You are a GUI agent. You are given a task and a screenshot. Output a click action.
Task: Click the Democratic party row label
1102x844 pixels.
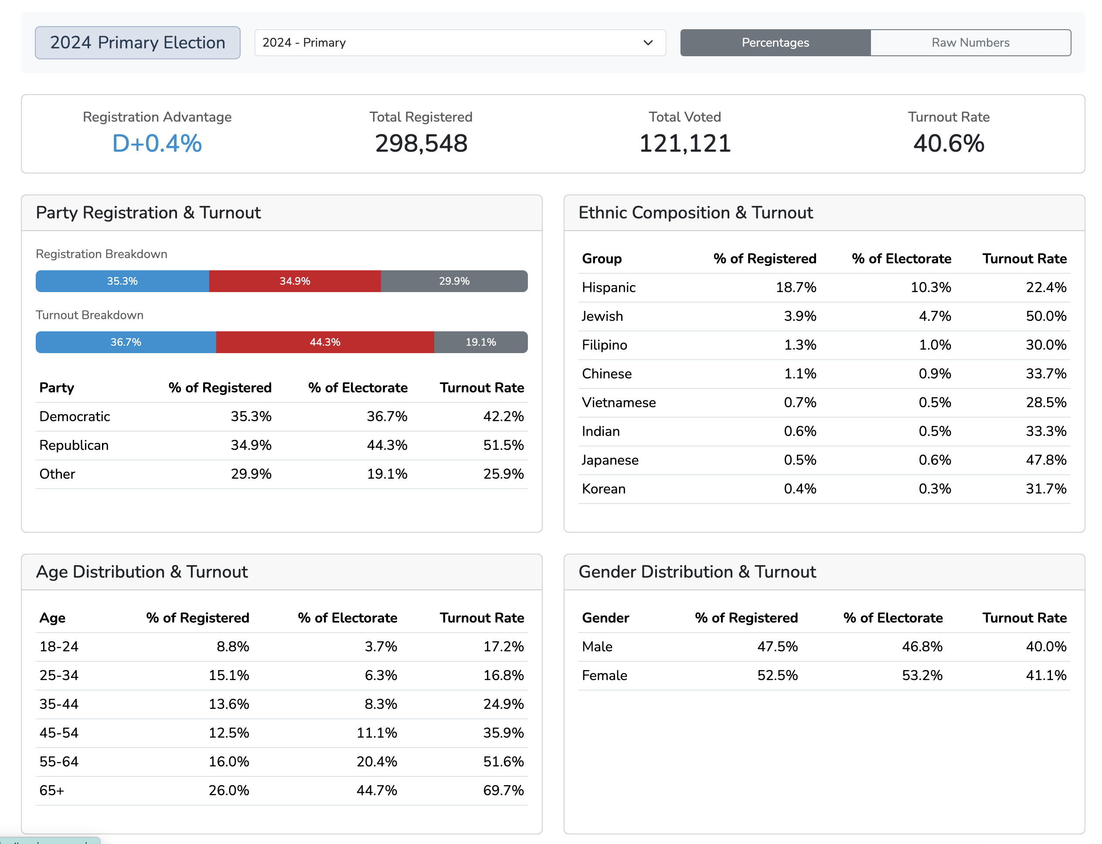point(75,416)
